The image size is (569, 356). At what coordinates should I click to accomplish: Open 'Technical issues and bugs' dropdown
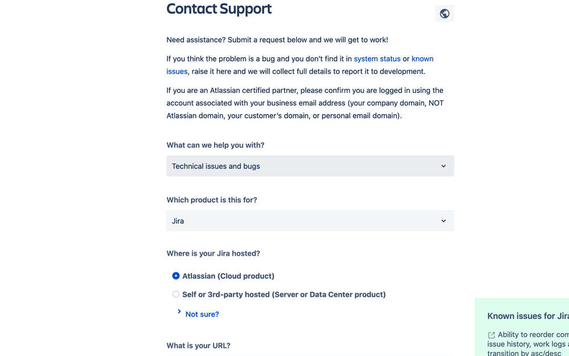(x=310, y=166)
